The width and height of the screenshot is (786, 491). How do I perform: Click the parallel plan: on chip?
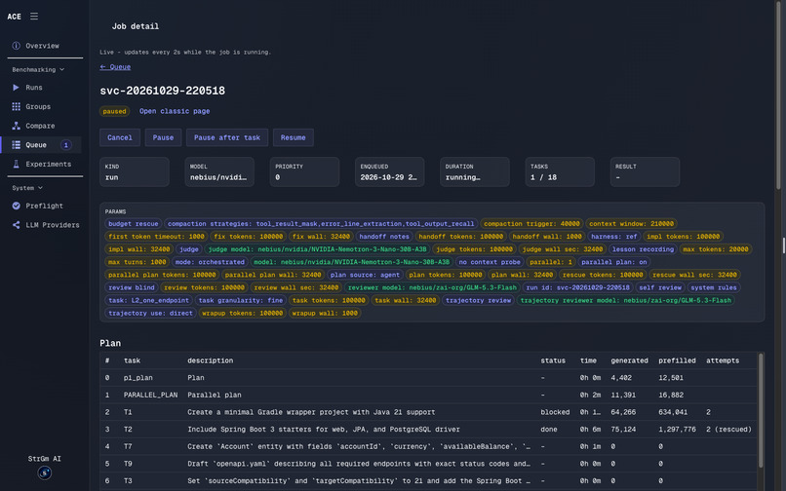click(614, 262)
